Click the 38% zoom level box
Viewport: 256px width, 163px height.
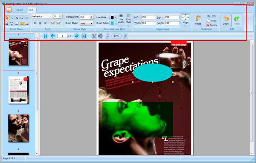coord(116,36)
